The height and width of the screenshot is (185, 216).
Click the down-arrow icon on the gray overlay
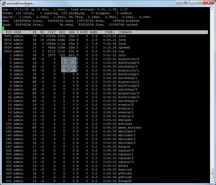tap(69, 69)
